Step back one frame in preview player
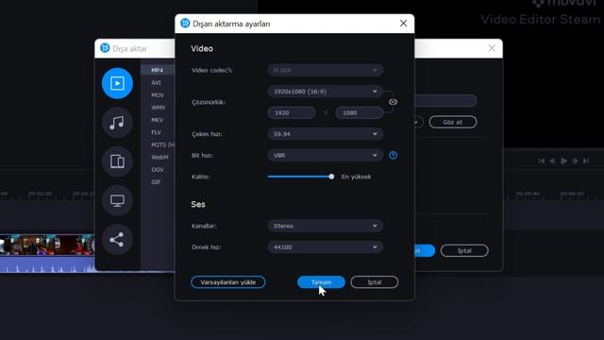Viewport: 604px width, 340px height. point(552,161)
